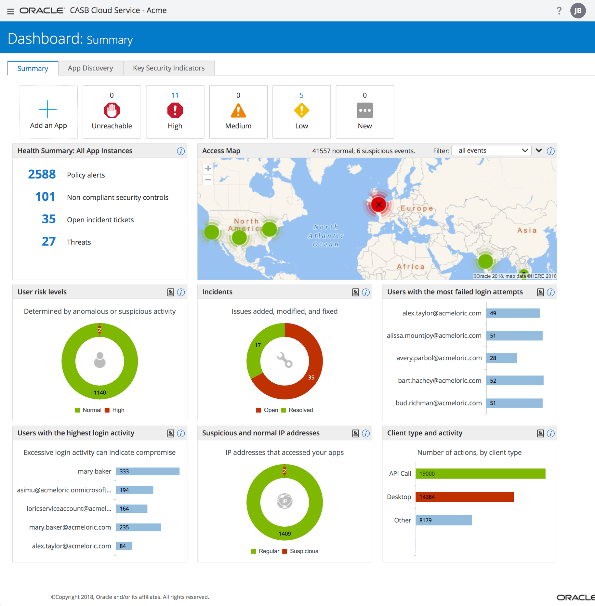Show info for Incidents panel
The width and height of the screenshot is (595, 606).
tap(366, 292)
